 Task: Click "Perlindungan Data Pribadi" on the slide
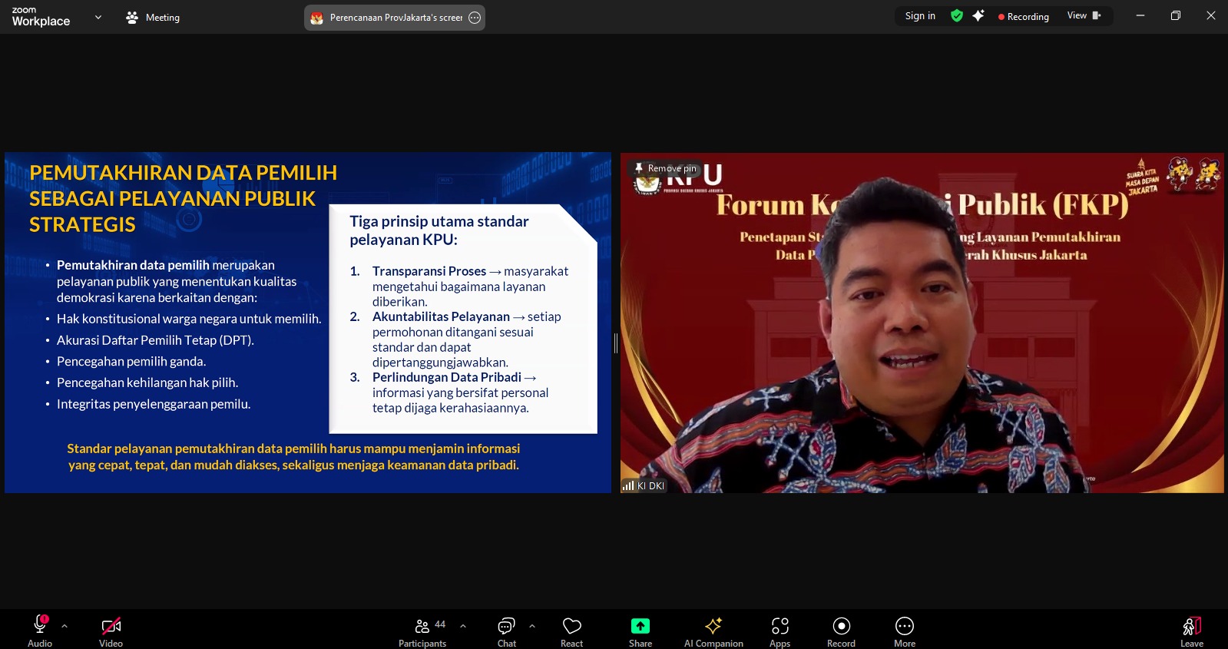447,377
